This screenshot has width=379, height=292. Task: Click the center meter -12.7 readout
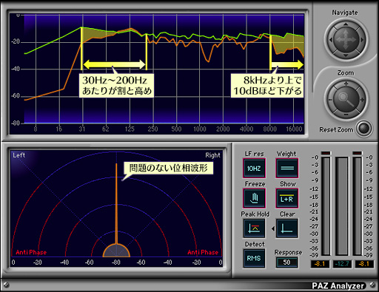click(x=342, y=264)
